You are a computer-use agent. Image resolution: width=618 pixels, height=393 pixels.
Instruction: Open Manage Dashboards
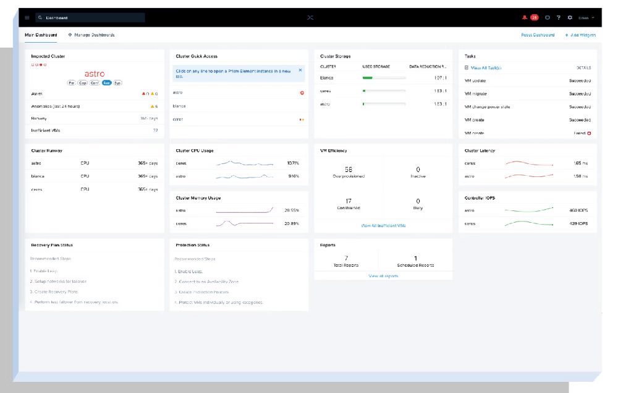point(91,35)
